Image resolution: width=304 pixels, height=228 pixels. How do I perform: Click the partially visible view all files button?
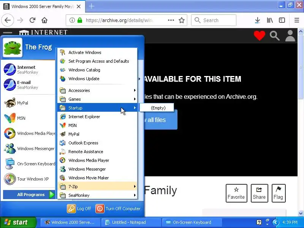(x=160, y=120)
